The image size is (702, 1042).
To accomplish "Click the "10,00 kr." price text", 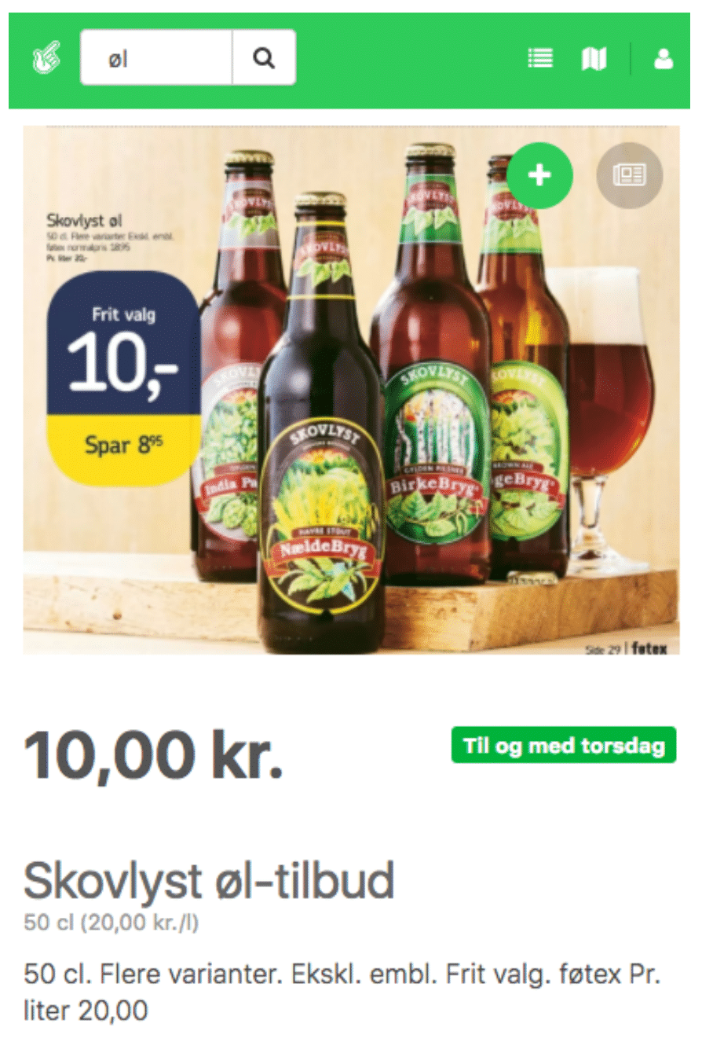I will [x=153, y=756].
